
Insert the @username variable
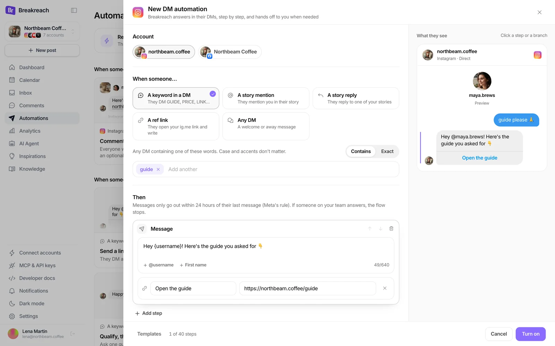[x=159, y=265]
